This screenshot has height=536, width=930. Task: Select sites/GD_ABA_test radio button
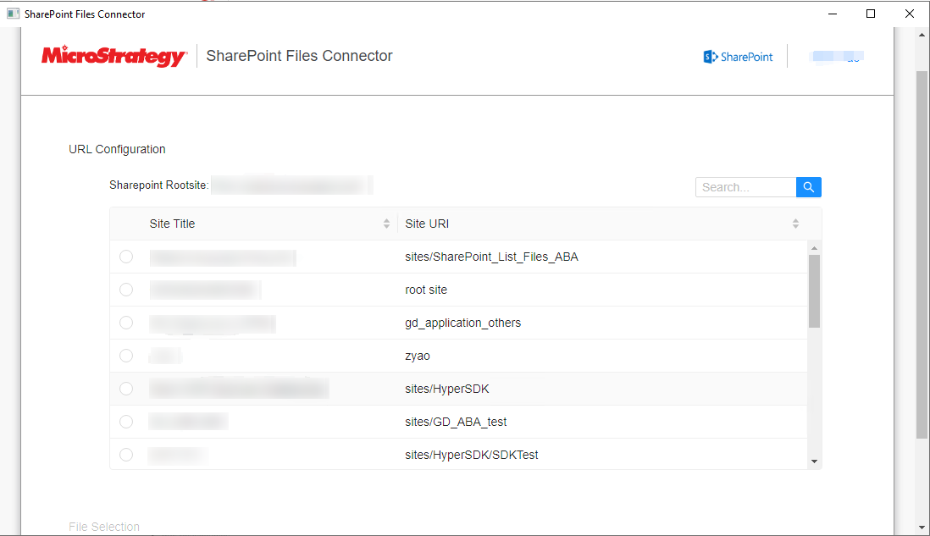pyautogui.click(x=126, y=422)
